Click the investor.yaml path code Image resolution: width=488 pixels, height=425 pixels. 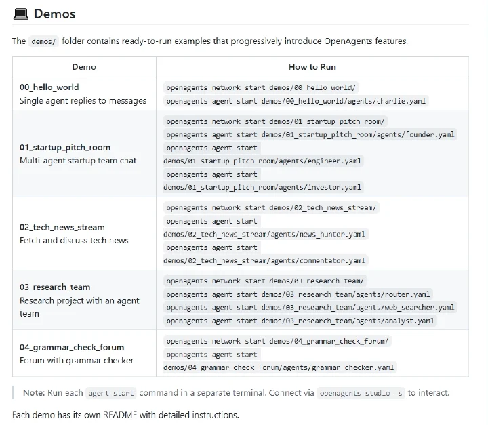coord(262,188)
